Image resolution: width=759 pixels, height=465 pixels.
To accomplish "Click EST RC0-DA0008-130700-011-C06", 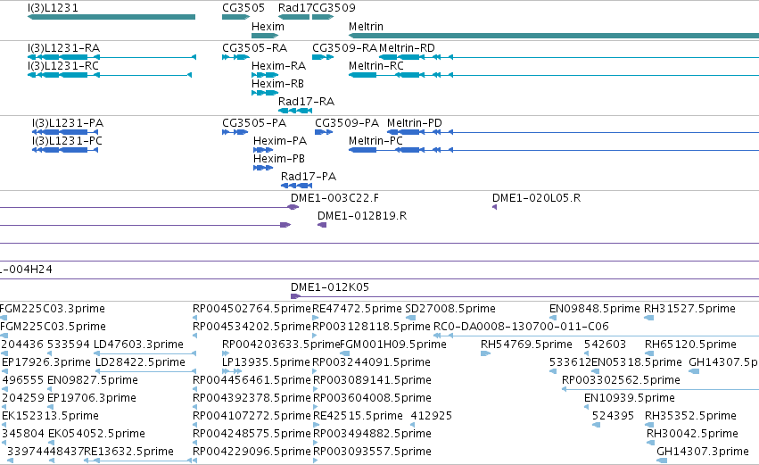I will pyautogui.click(x=521, y=327).
